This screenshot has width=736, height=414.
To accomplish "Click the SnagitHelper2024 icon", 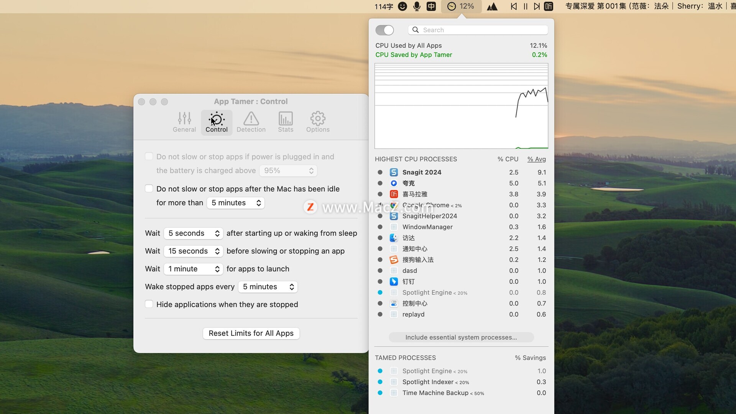I will point(394,216).
